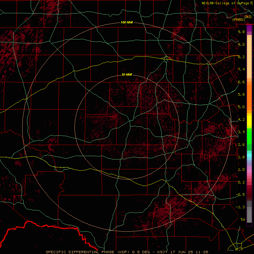Click the 9.8 value on the color scale
This screenshot has width=254, height=254.
[241, 32]
